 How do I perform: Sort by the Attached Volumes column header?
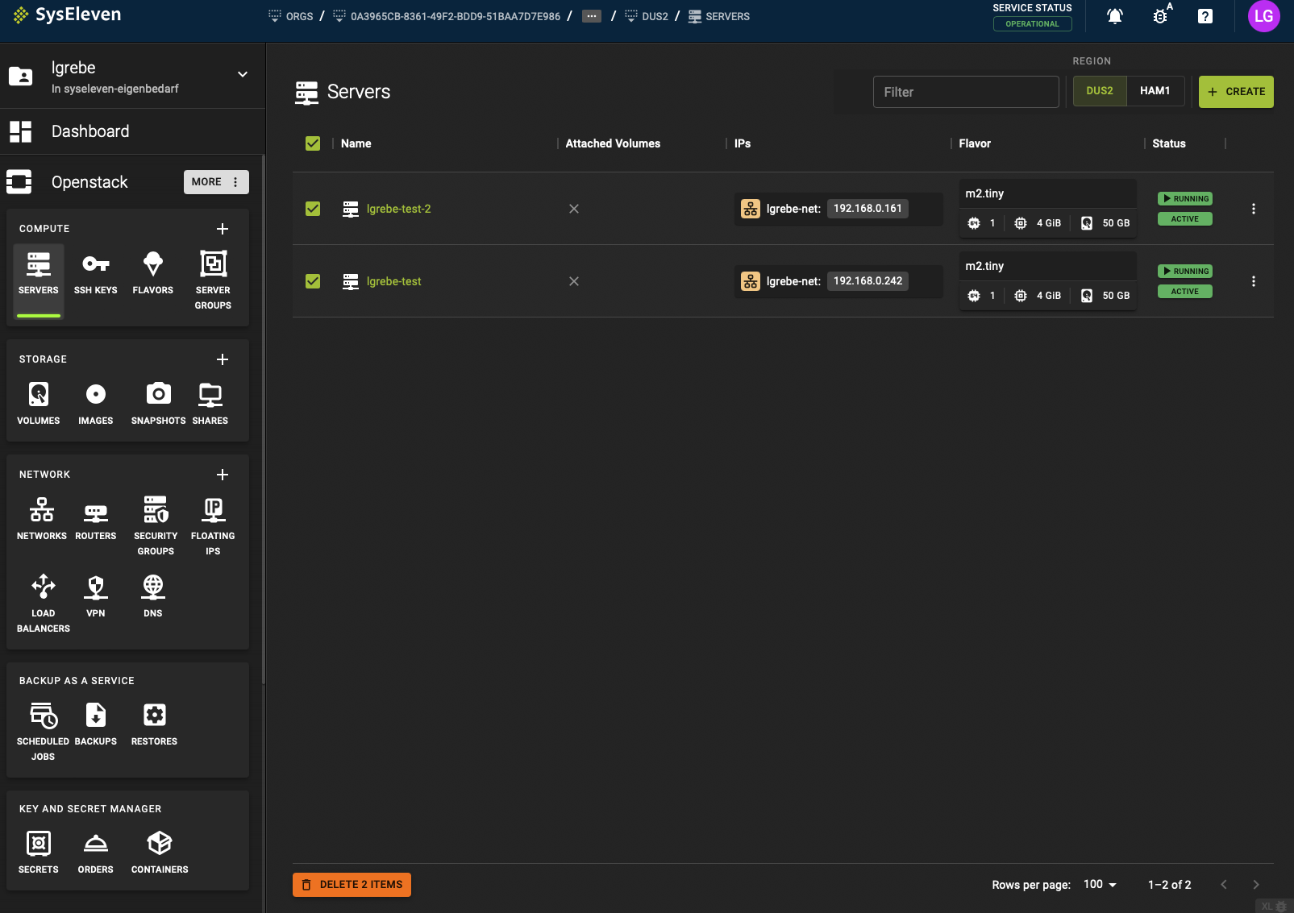[x=613, y=143]
